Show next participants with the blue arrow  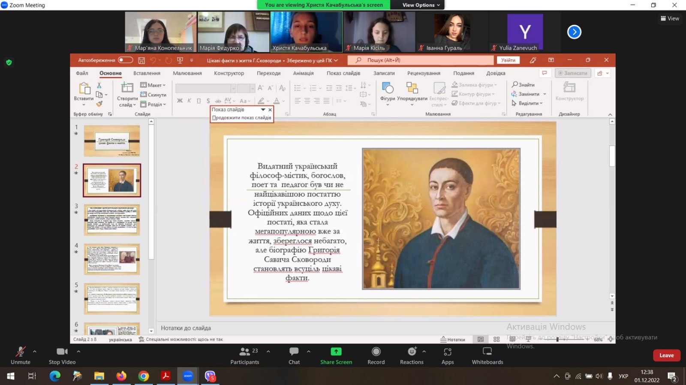coord(574,32)
